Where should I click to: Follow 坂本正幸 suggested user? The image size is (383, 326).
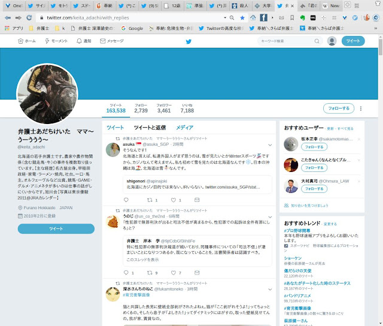pos(314,147)
